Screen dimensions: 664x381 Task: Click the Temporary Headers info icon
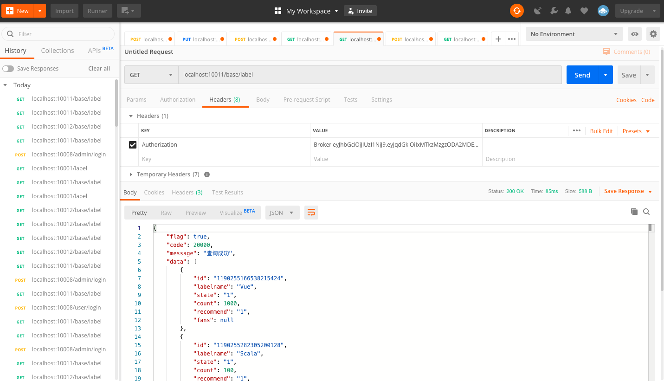pyautogui.click(x=207, y=174)
